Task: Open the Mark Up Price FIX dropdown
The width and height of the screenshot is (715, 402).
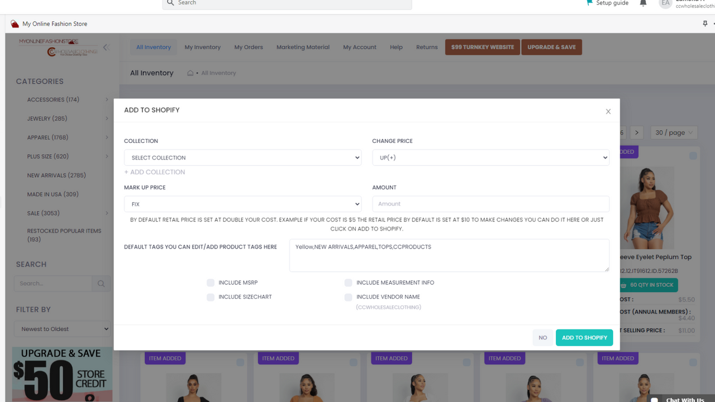Action: click(242, 203)
